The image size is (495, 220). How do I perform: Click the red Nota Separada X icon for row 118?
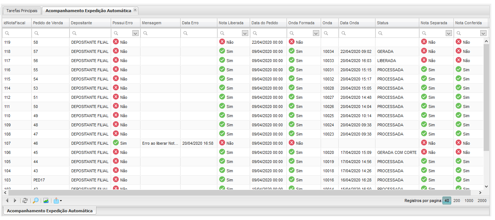pos(424,51)
